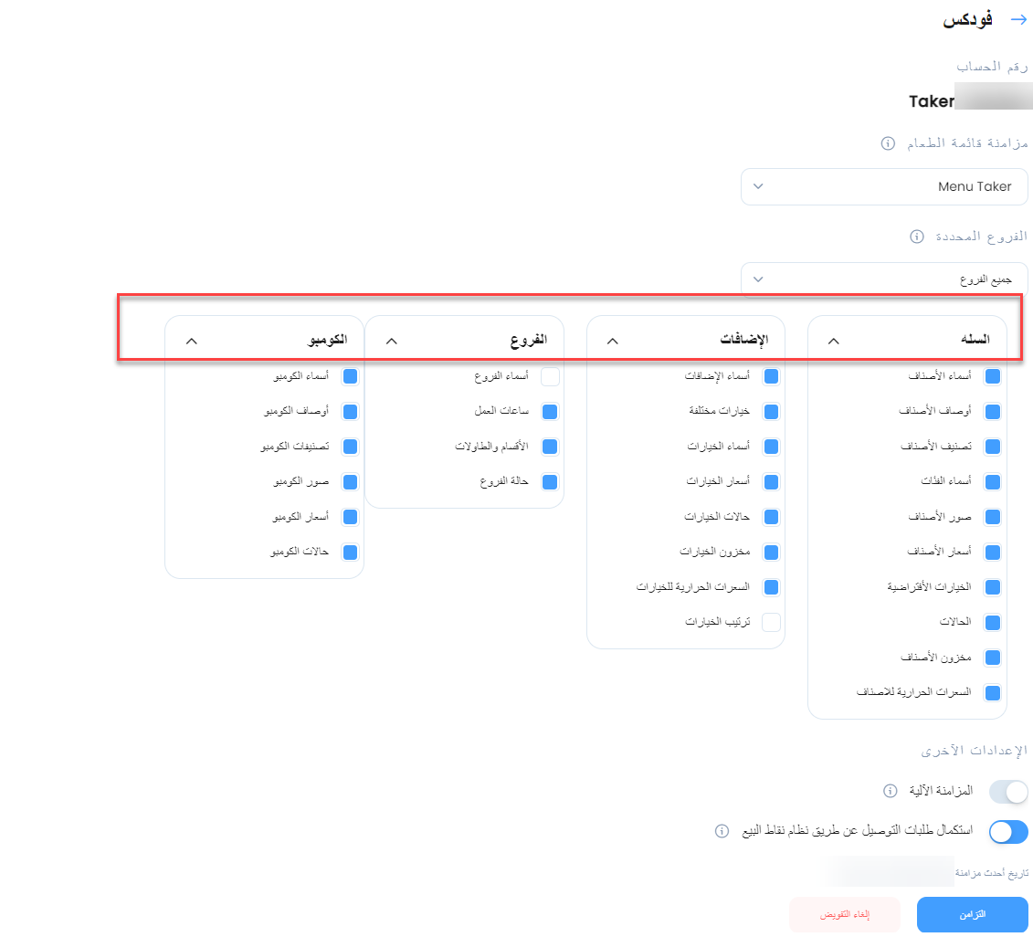Click the back arrow beside فودكس
1033x937 pixels.
(1018, 20)
